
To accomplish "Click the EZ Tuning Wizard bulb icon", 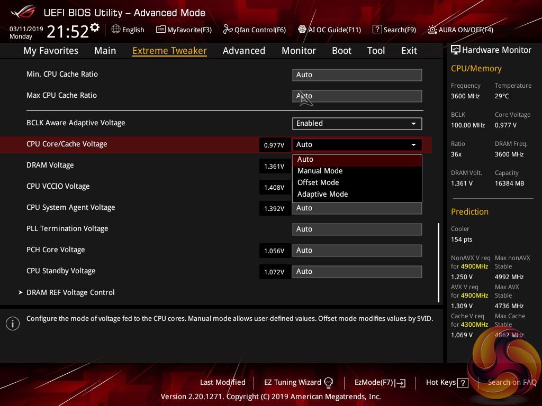I will click(x=328, y=382).
